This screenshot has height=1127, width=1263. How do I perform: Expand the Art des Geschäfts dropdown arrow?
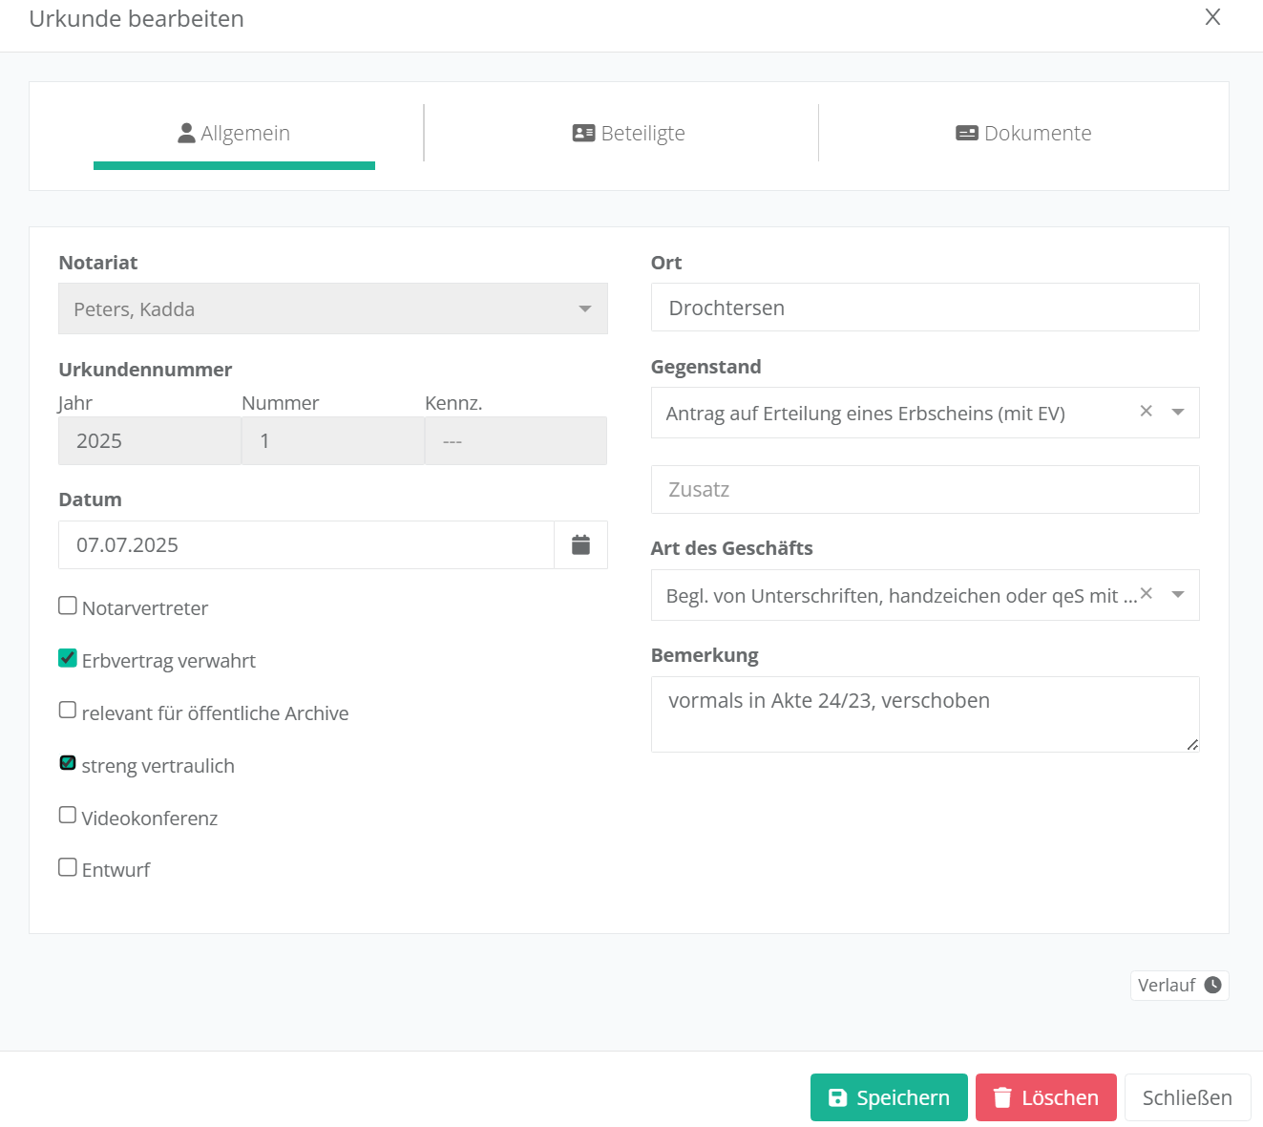pos(1178,594)
